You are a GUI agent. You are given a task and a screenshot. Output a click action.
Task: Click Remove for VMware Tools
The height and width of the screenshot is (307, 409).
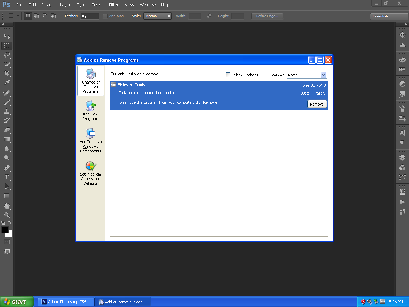[x=317, y=104]
